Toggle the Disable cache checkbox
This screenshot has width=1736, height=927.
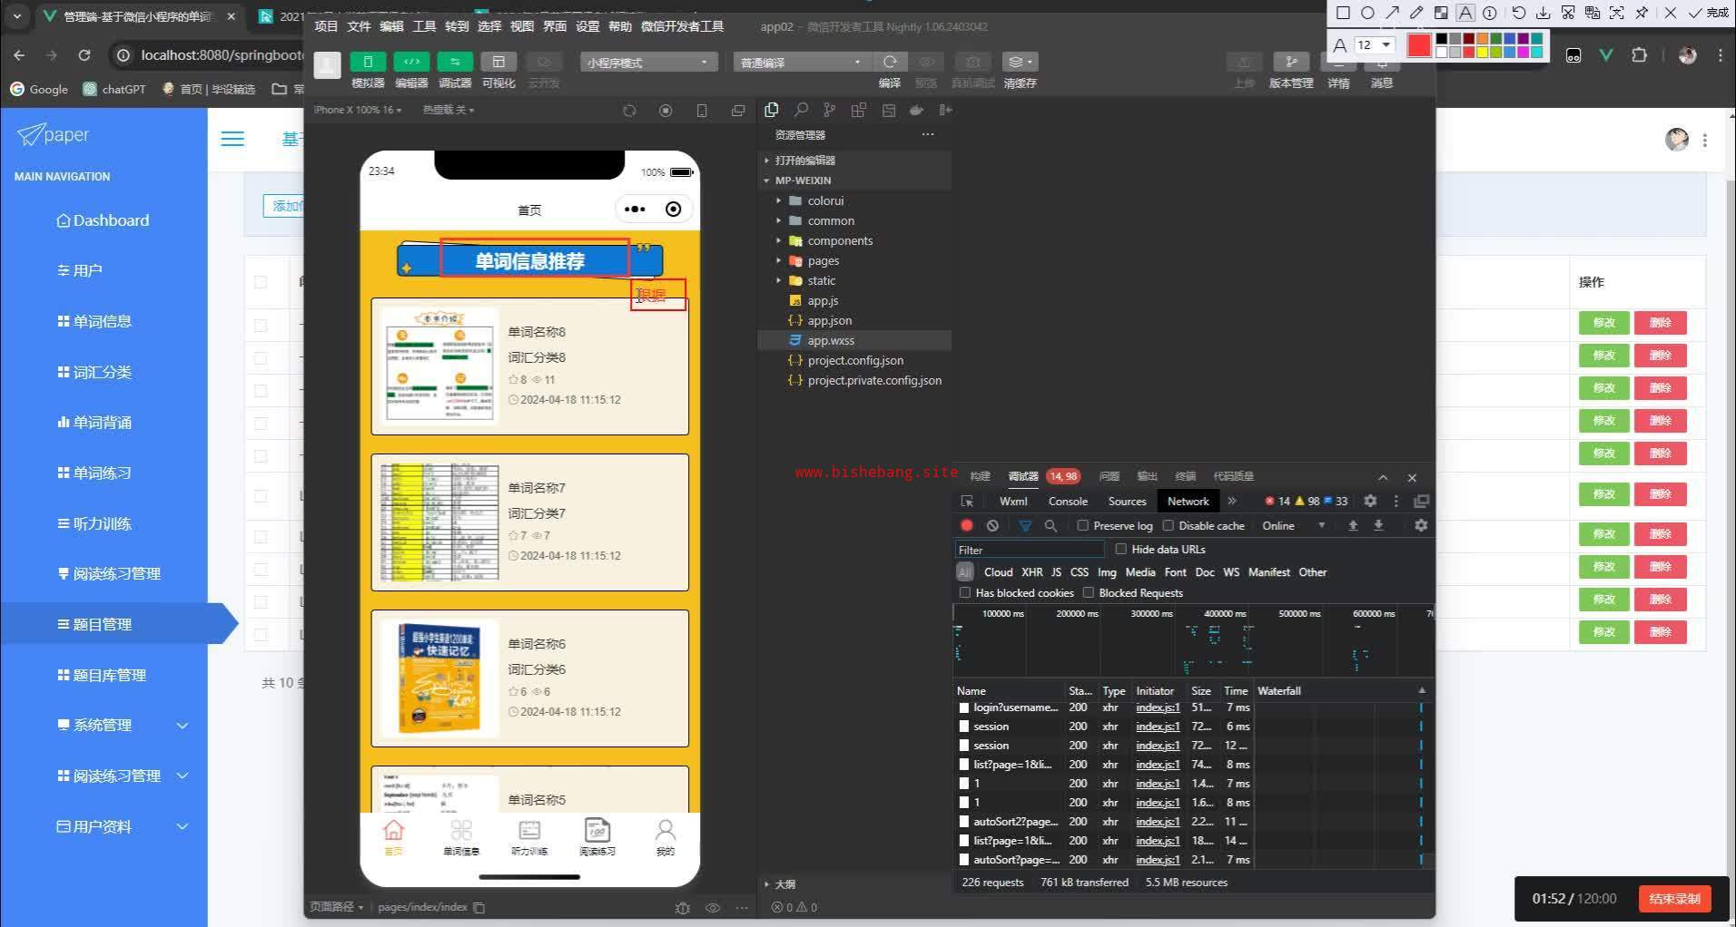point(1169,526)
